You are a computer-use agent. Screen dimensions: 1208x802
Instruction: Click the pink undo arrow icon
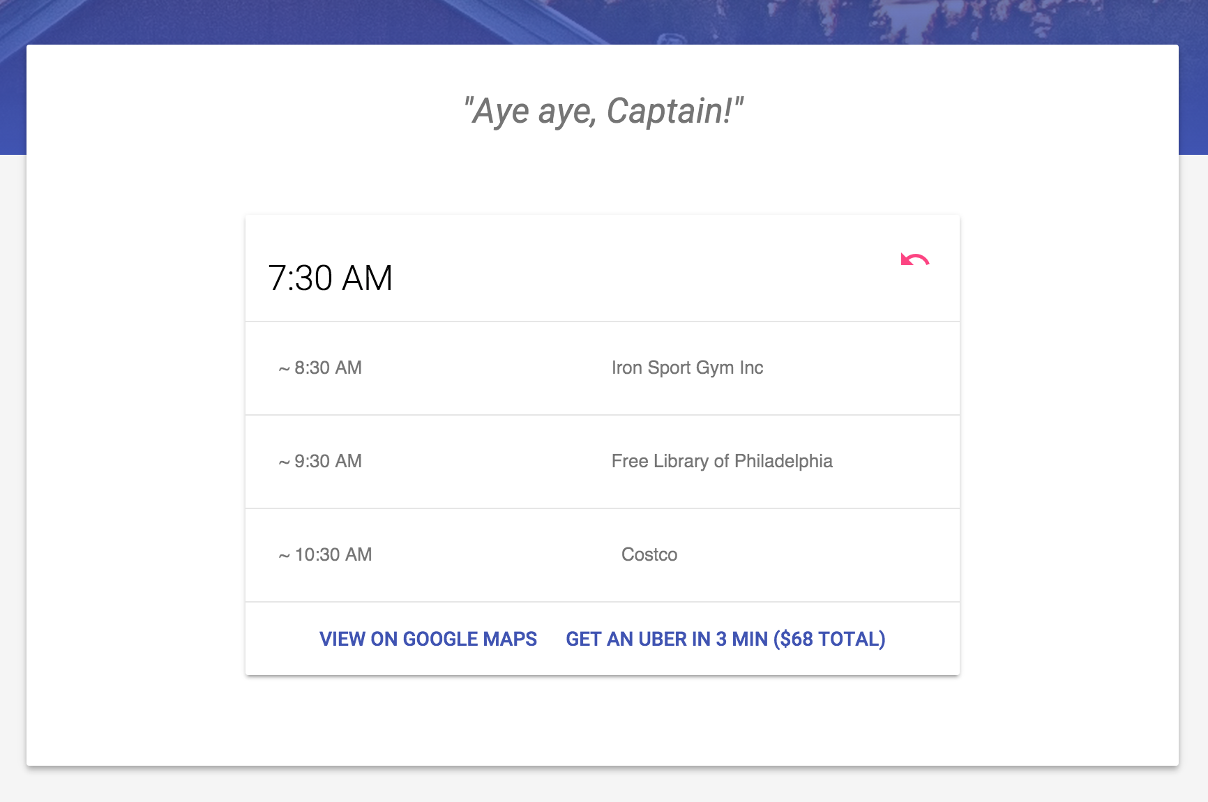pos(914,260)
